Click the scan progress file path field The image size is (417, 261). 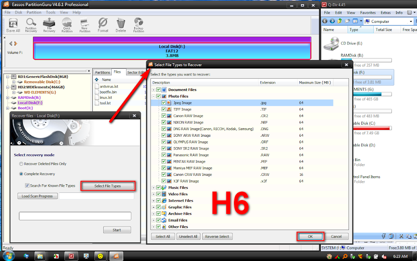(97, 196)
